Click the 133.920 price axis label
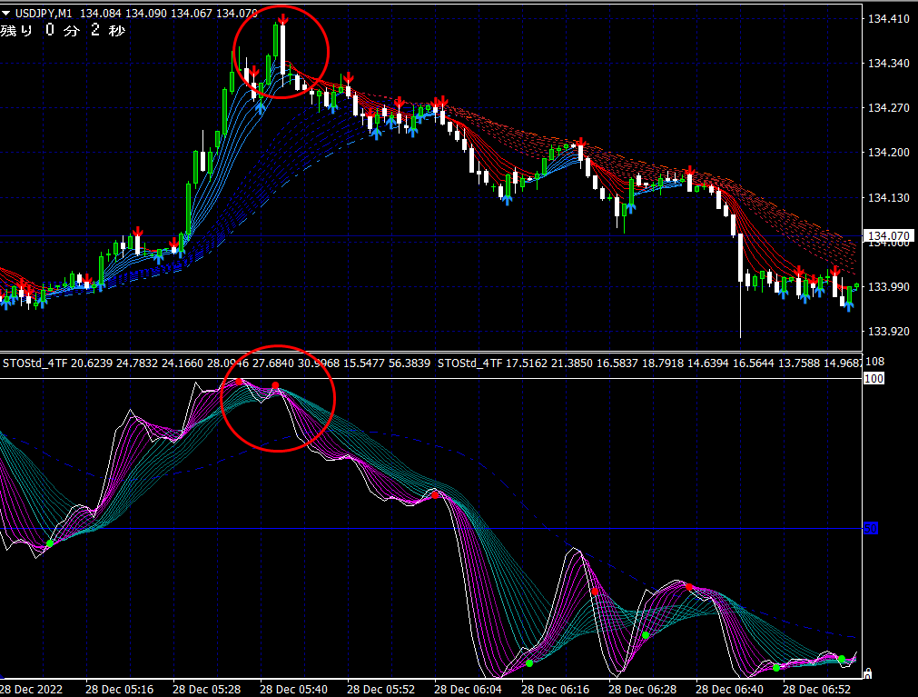 (888, 332)
